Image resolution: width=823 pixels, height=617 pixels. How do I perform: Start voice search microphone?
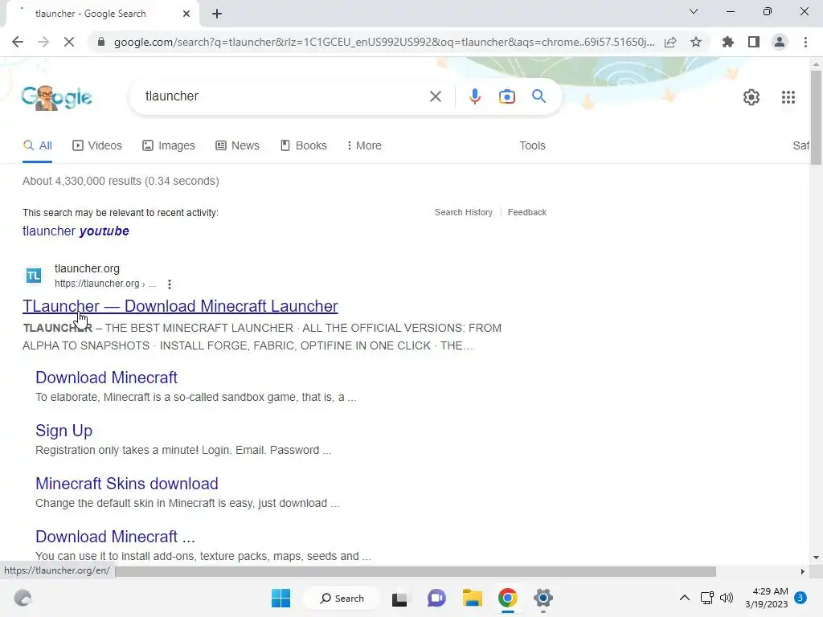474,96
